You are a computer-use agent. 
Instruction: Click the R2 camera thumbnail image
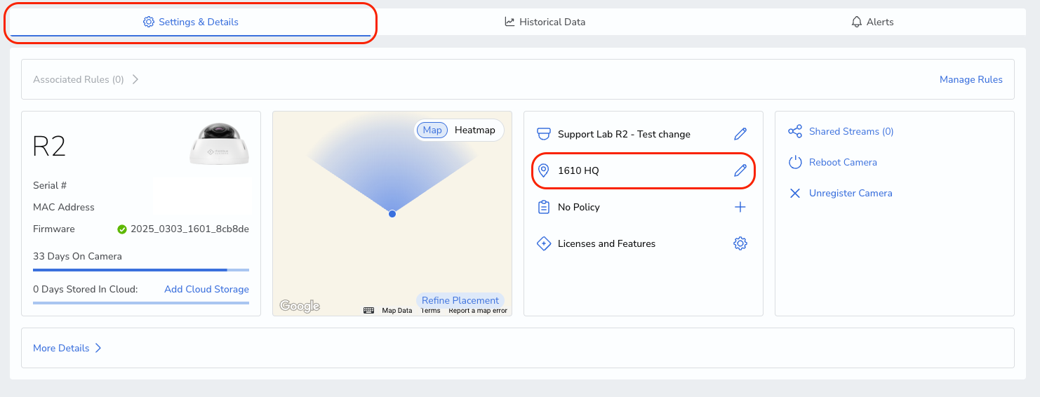(220, 144)
